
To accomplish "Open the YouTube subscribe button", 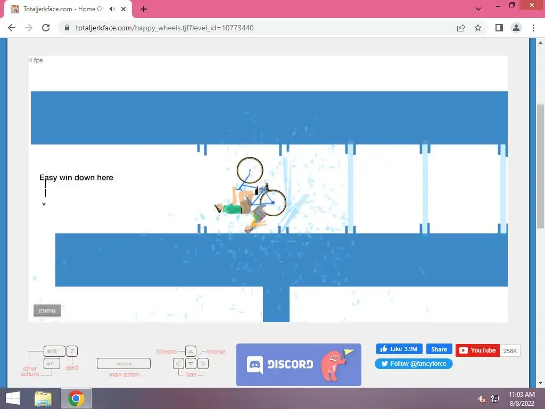I will pos(477,350).
